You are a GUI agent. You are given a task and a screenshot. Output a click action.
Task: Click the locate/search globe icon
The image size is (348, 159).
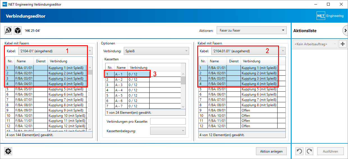point(8,30)
